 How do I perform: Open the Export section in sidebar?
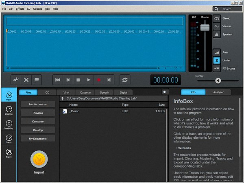pyautogui.click(x=9, y=153)
